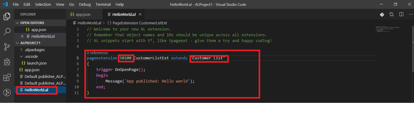Screen dimensions: 414x140
Task: Open changes compare icon in editor toolbar
Action: [x=391, y=14]
